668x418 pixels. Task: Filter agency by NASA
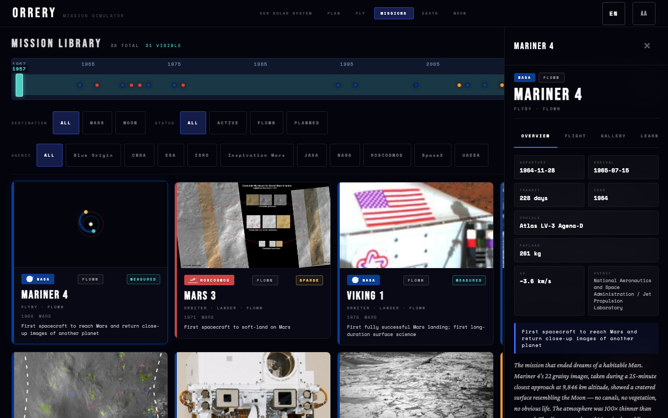(345, 155)
